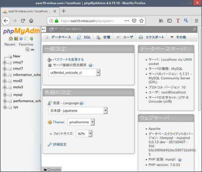Image resolution: width=202 pixels, height=172 pixels.
Task: Click the translate extension icon
Action: coord(186,20)
